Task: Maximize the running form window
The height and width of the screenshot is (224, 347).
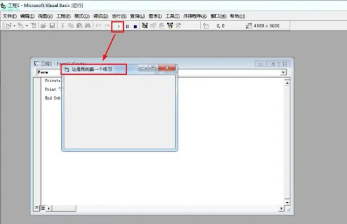Action: point(153,68)
